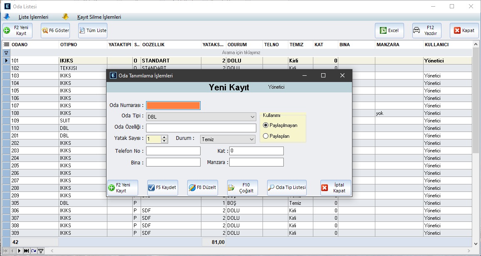
Task: Sort by the MANZARA column header
Action: [x=399, y=45]
